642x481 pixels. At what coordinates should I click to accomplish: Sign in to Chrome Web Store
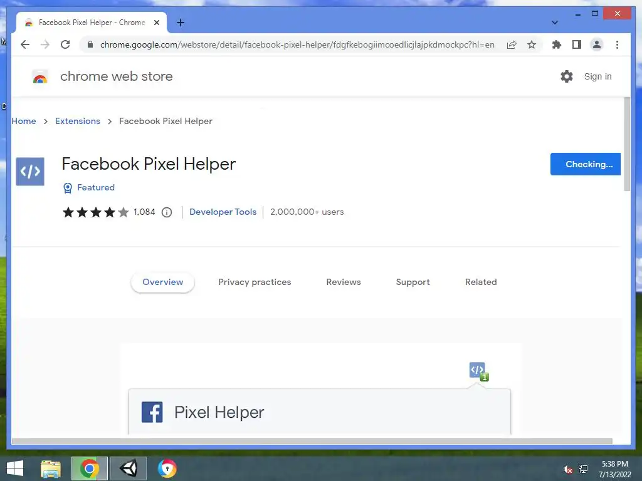tap(597, 76)
